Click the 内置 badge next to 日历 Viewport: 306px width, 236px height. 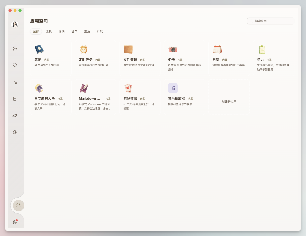(x=225, y=60)
